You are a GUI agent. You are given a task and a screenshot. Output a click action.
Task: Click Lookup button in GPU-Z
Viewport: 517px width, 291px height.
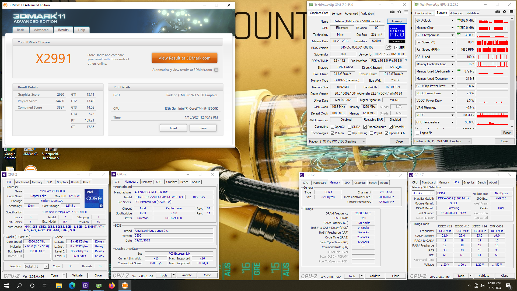(397, 21)
